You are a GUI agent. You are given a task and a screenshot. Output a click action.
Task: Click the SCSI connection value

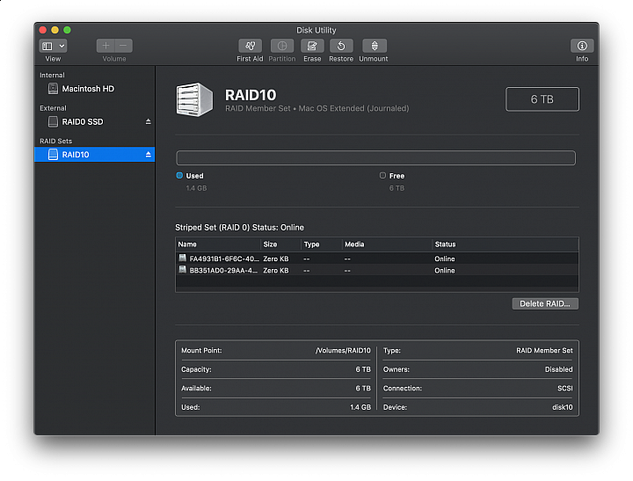click(564, 388)
